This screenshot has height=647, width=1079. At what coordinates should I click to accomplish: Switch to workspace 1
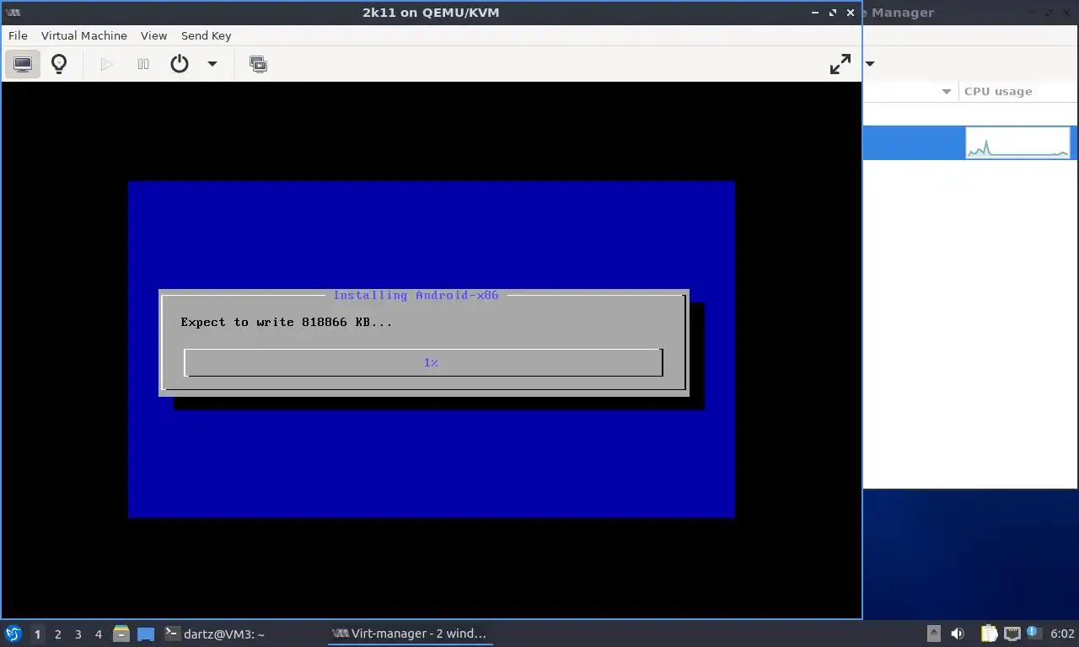point(37,634)
